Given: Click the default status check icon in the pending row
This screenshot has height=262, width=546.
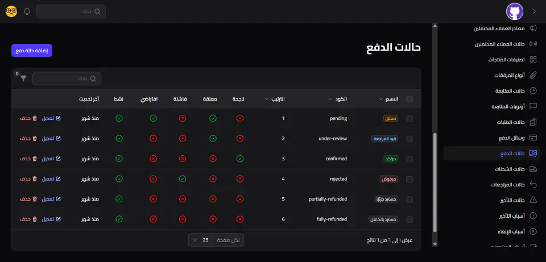Looking at the screenshot, I should pos(153,118).
